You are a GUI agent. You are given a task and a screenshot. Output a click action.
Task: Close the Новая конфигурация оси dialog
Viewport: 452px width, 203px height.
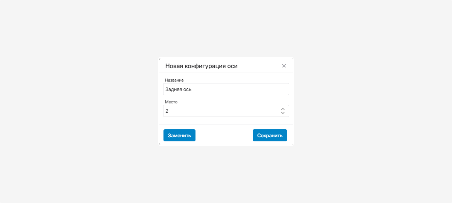[284, 66]
